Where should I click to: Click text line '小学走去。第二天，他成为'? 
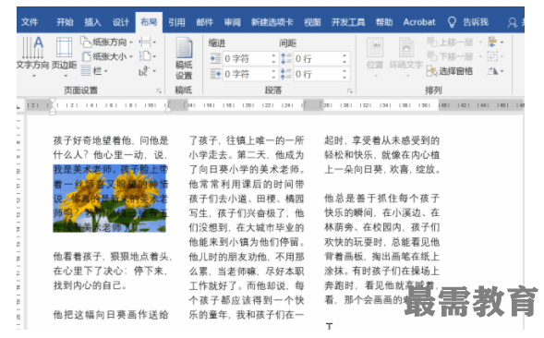[x=247, y=155]
